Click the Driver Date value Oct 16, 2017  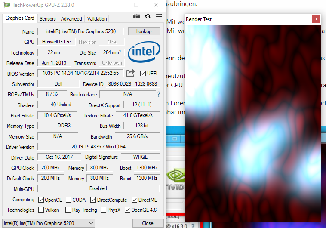tap(59, 157)
